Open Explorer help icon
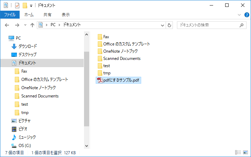This screenshot has height=157, width=251. 247,15
